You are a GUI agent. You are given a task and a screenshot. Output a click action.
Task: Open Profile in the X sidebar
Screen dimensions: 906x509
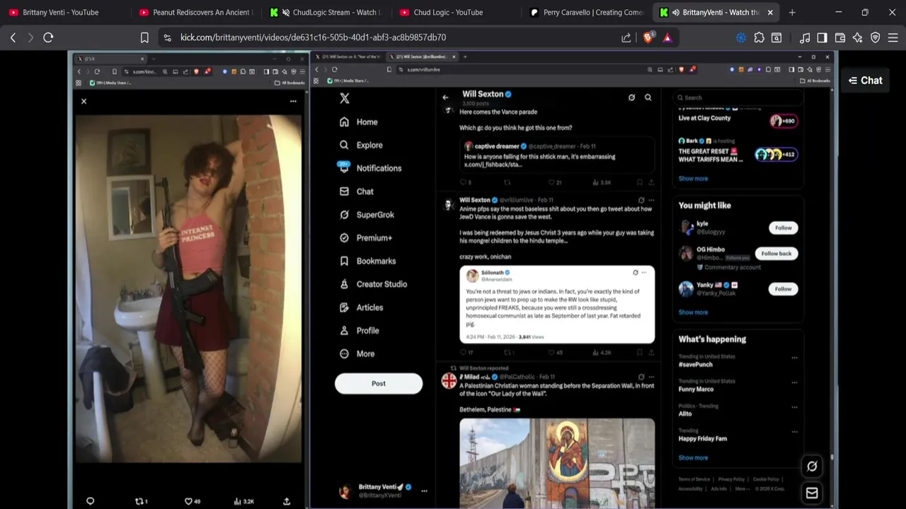pos(359,330)
